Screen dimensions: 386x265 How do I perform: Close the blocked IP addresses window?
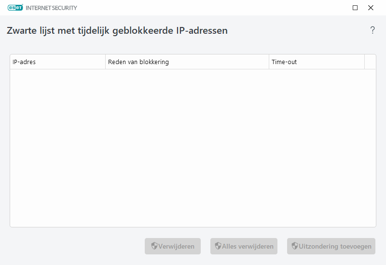371,8
